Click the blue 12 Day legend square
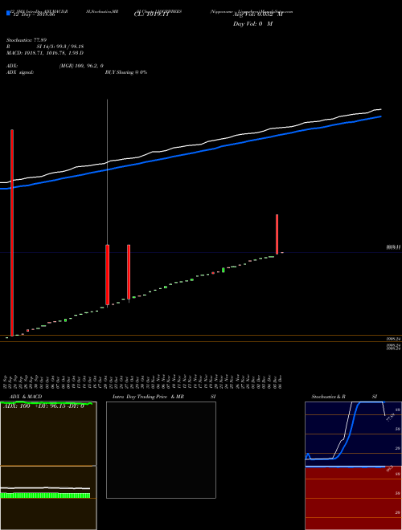The image size is (402, 530). click(x=8, y=13)
